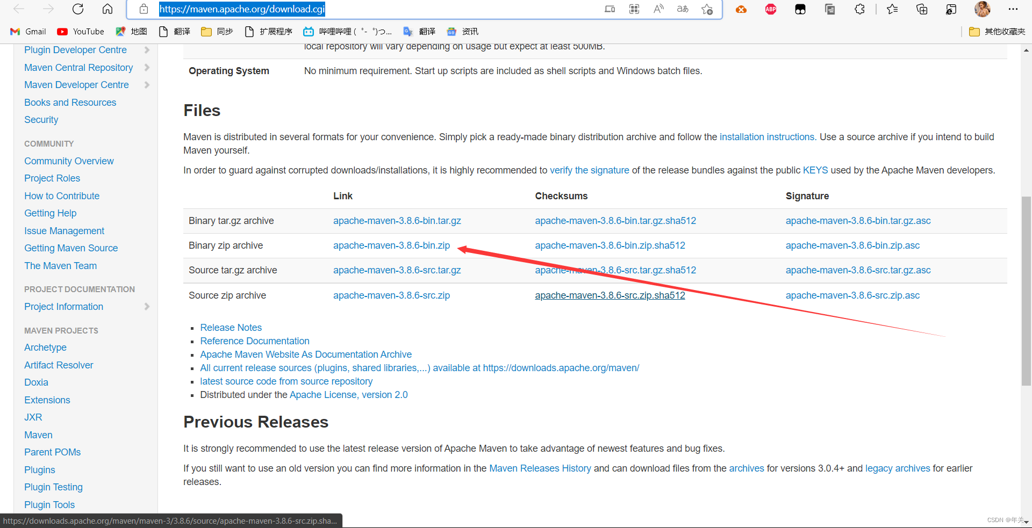This screenshot has width=1032, height=528.
Task: Open the clipboard extension icon
Action: coord(830,9)
